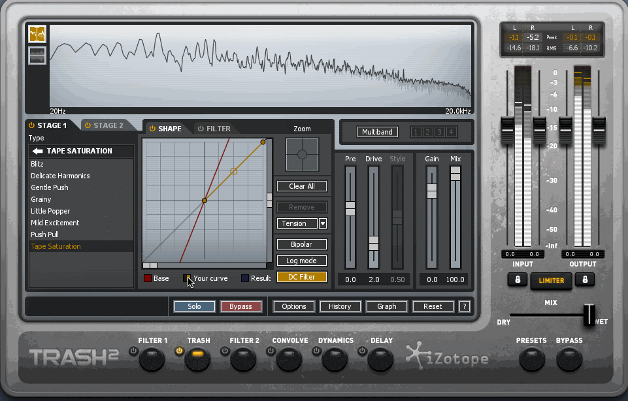Select the spectrum analyzer view icon
The height and width of the screenshot is (401, 628).
tap(37, 34)
